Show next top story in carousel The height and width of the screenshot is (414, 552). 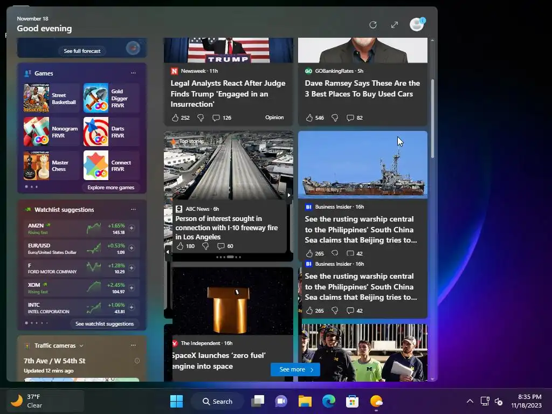289,195
